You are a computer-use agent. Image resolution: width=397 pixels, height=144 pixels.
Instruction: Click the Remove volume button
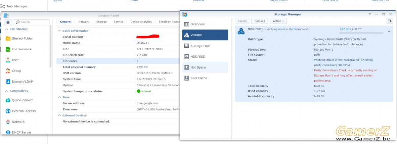click(x=260, y=21)
